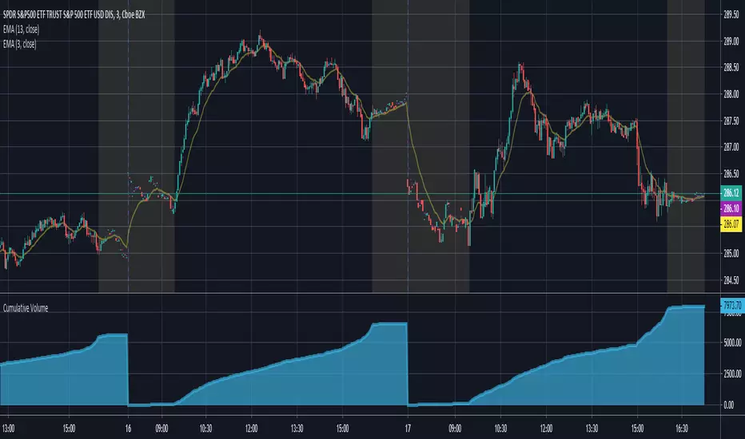Click the pane separator above Cumulative Volume
Viewport: 745px width, 439px height.
pyautogui.click(x=361, y=293)
